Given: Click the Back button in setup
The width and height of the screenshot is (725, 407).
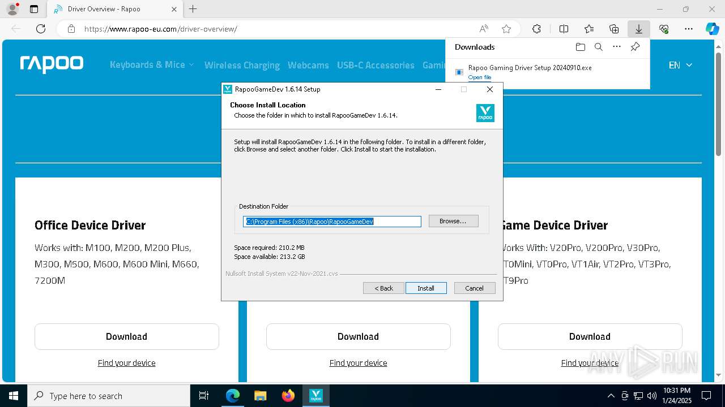Looking at the screenshot, I should [383, 288].
